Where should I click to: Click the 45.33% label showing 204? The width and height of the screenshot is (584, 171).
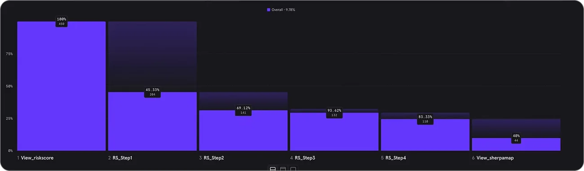click(152, 92)
